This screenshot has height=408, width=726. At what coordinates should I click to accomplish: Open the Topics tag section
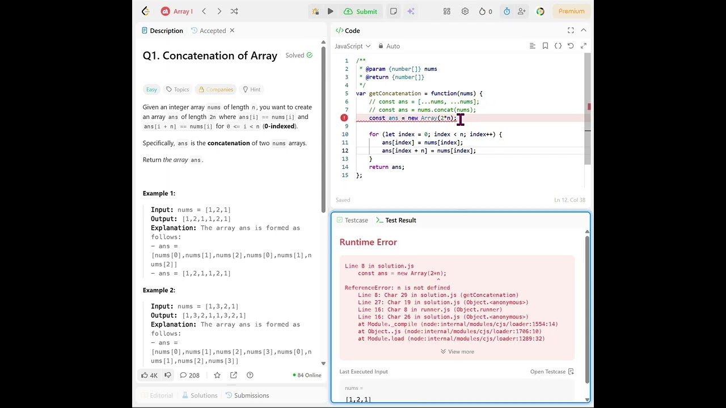(178, 90)
